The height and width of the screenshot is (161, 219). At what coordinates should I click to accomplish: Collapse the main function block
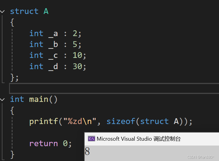[2, 99]
